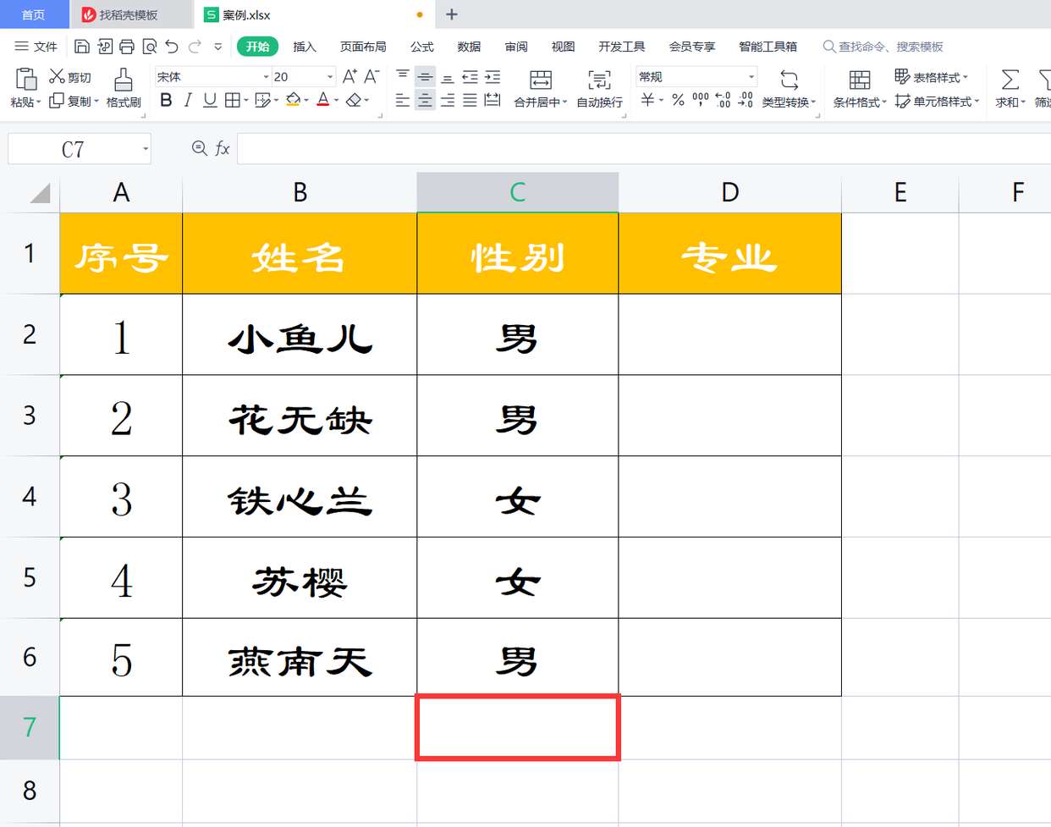The height and width of the screenshot is (827, 1051).
Task: Switch to the 插入 ribbon tab
Action: (305, 47)
